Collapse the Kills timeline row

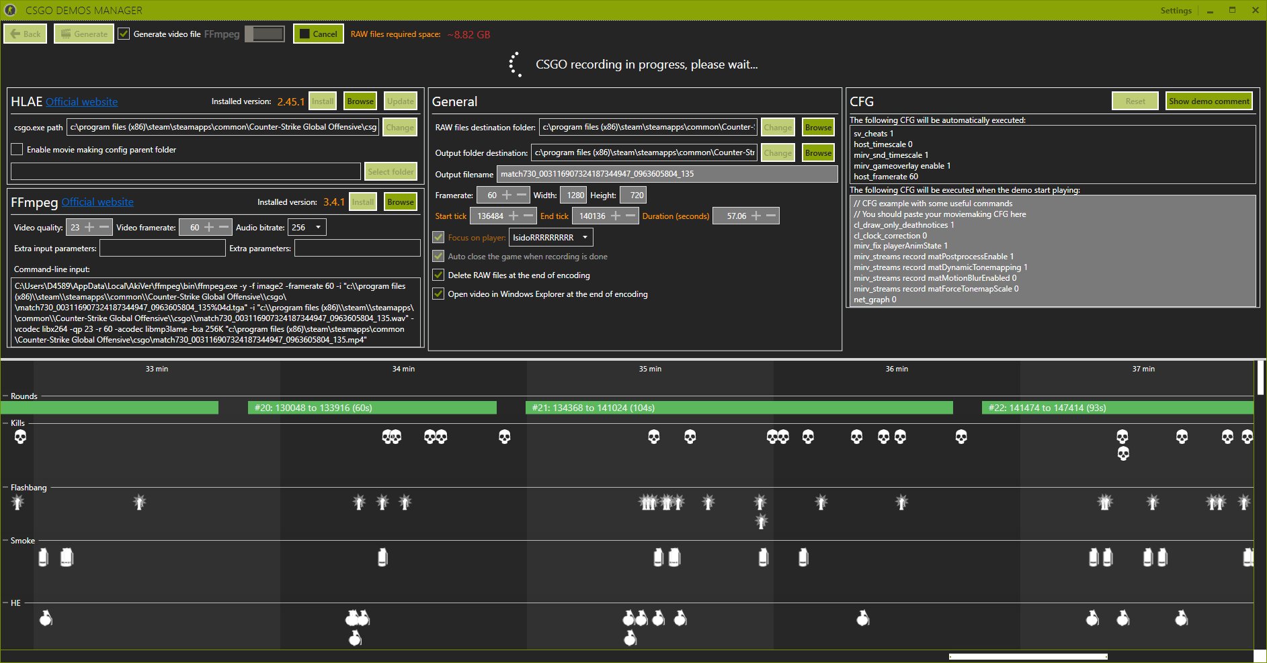tap(5, 423)
